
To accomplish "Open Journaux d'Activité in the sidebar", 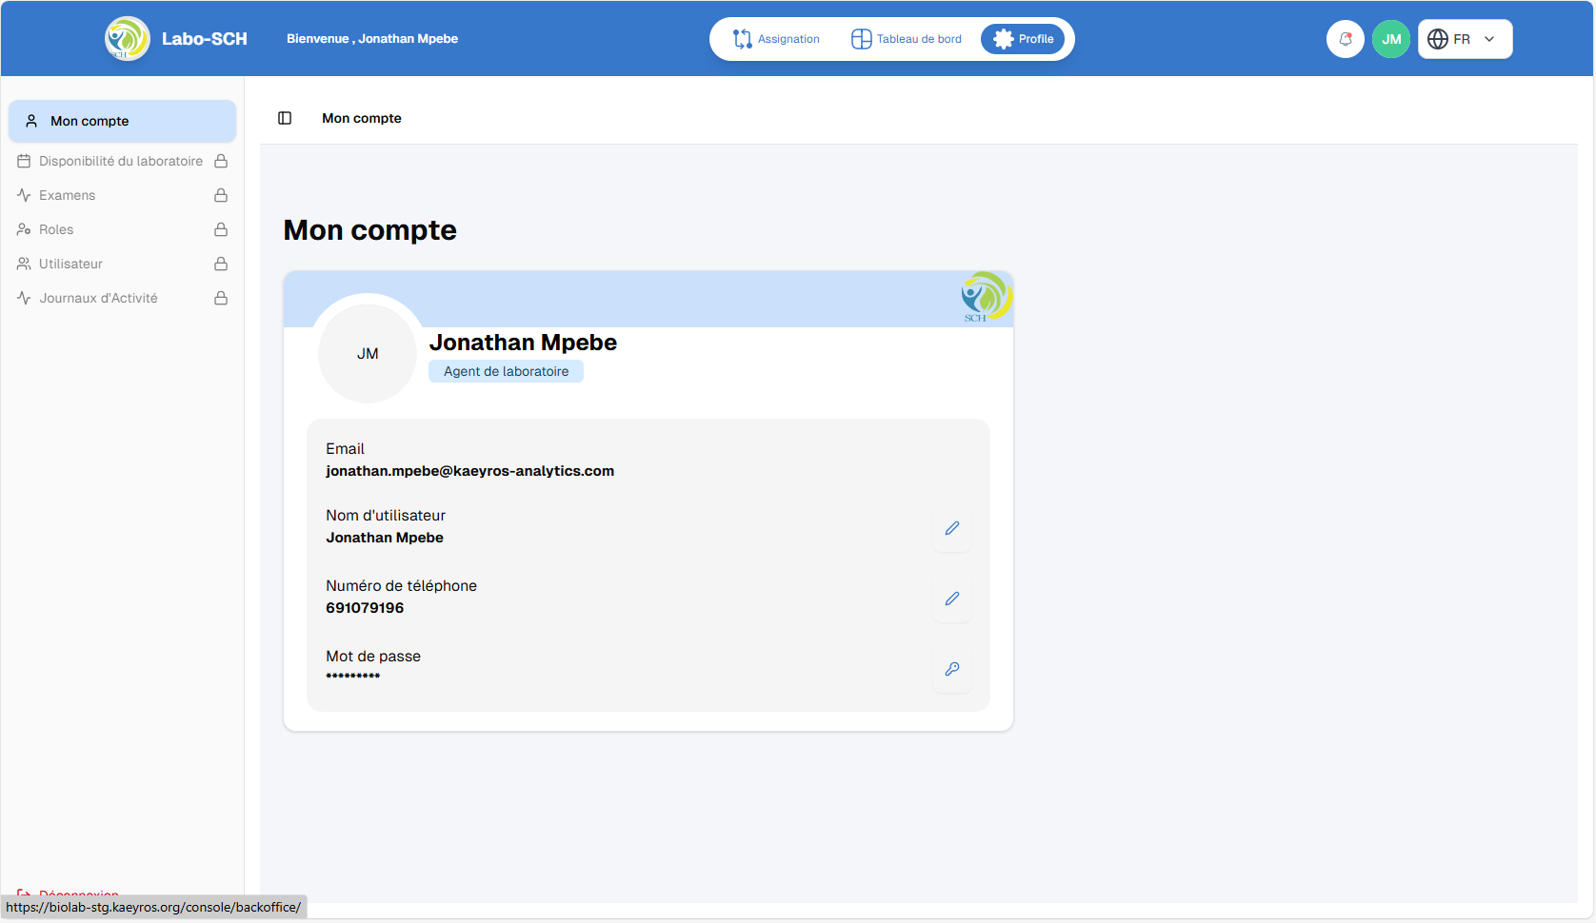I will click(98, 298).
